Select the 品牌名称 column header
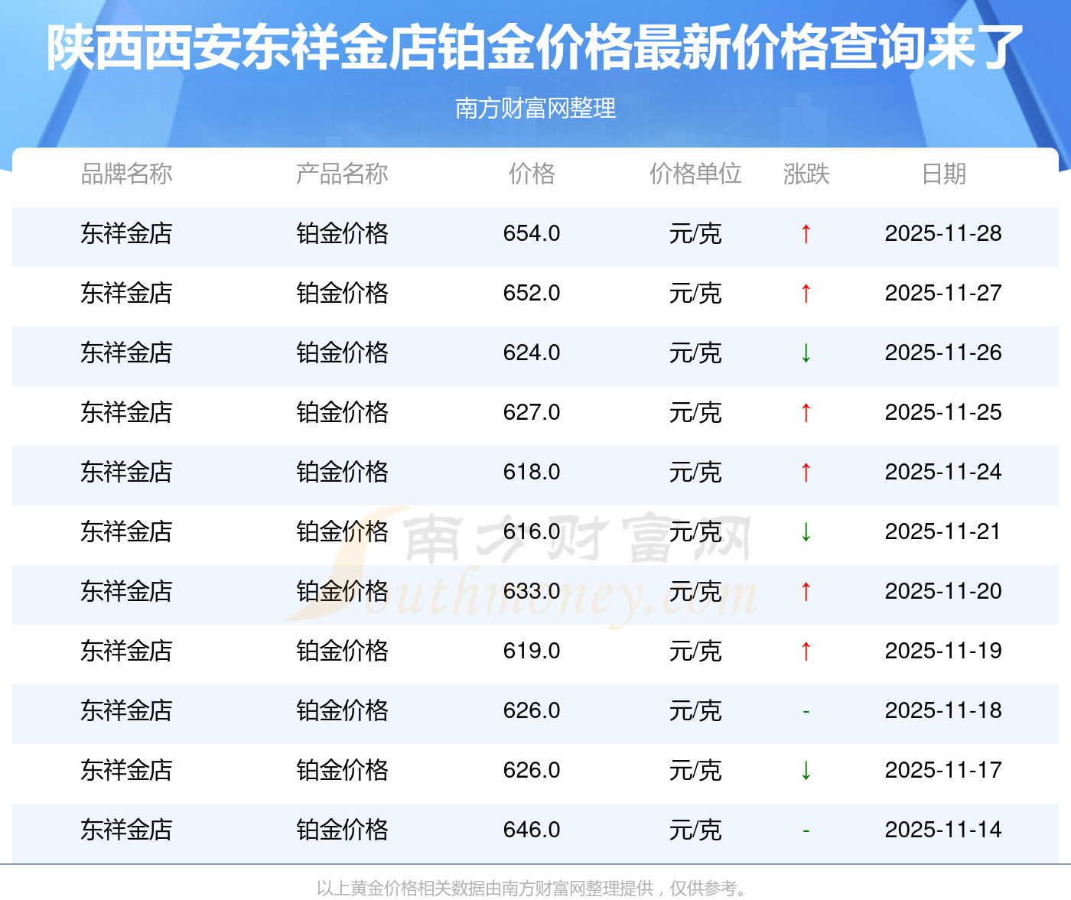 (126, 174)
